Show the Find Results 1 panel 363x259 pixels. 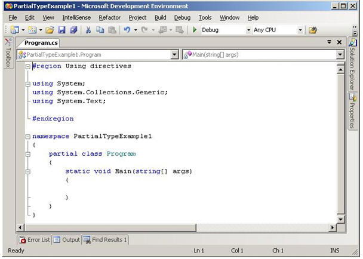click(105, 240)
